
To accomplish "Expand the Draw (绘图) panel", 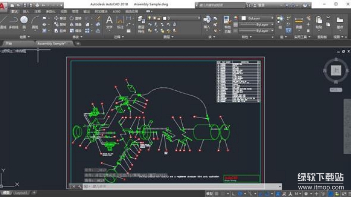I will 24,37.
